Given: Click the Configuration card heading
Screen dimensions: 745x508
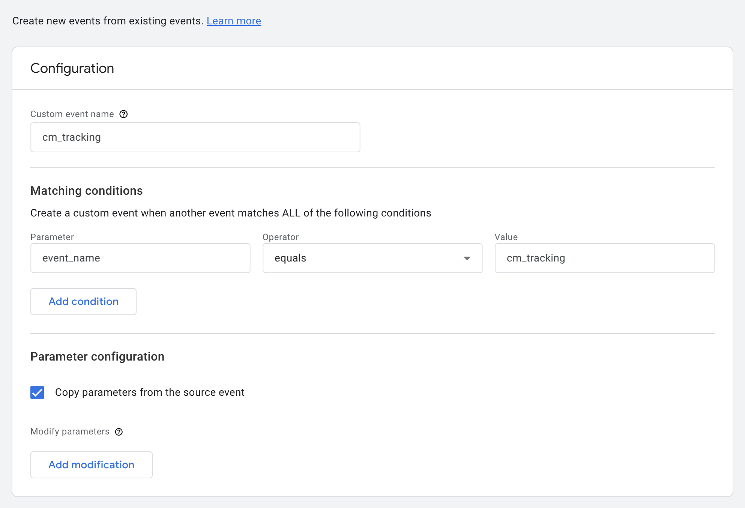Looking at the screenshot, I should click(72, 68).
